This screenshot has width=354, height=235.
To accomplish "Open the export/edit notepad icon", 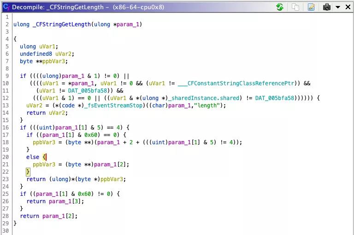I will (x=311, y=7).
